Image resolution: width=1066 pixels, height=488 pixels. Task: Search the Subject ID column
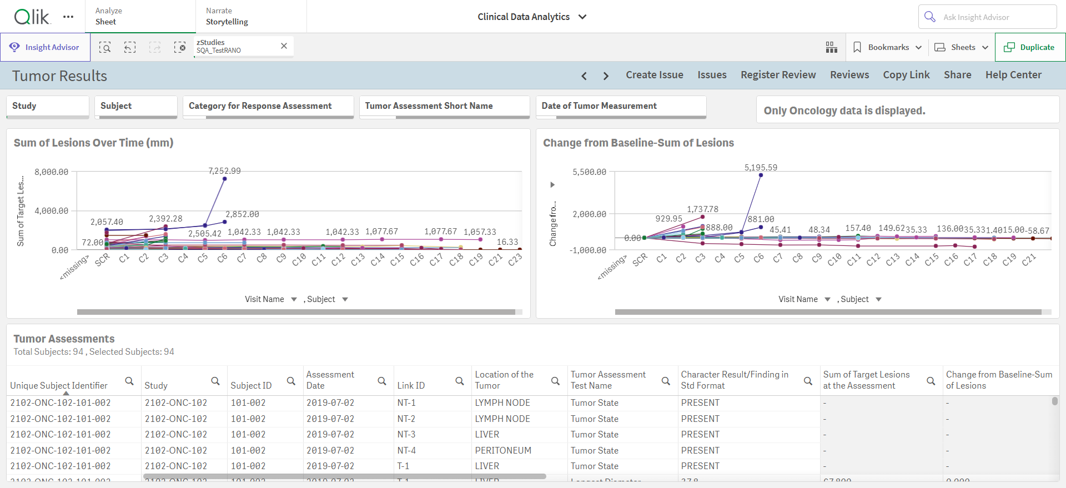[x=291, y=381]
